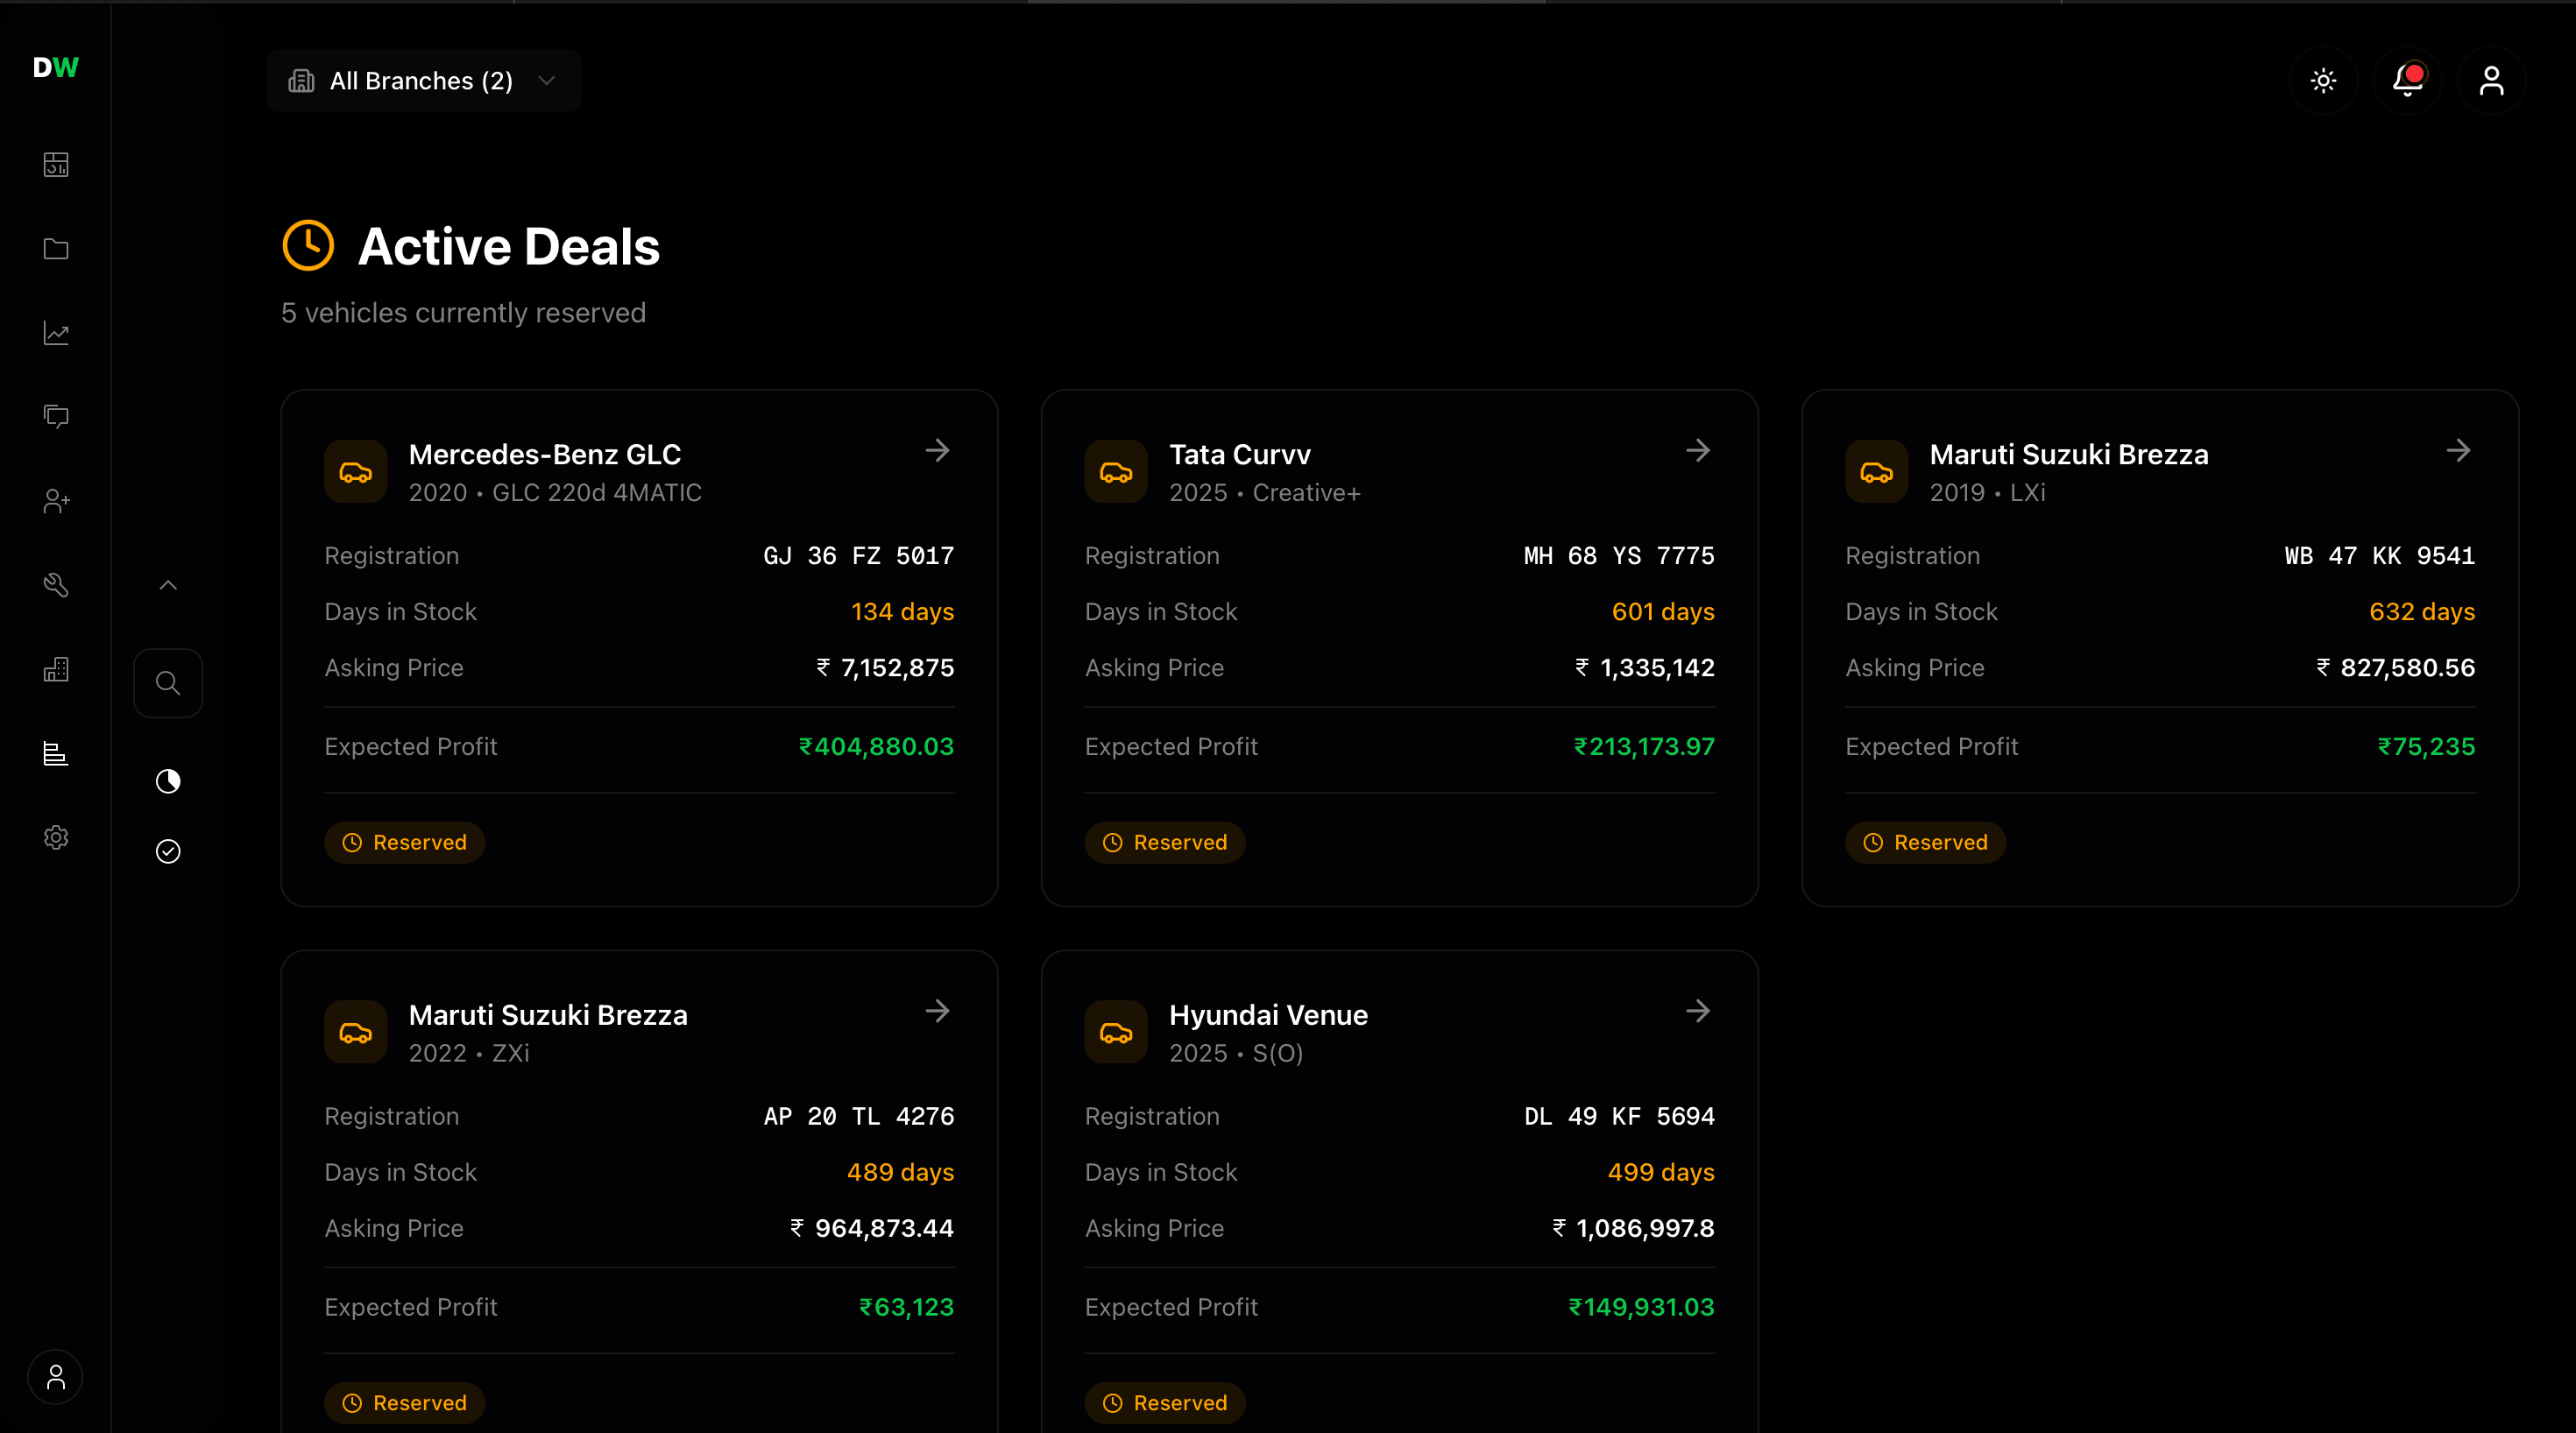Image resolution: width=2576 pixels, height=1433 pixels.
Task: Click the add-user icon in the sidebar
Action: (x=56, y=501)
